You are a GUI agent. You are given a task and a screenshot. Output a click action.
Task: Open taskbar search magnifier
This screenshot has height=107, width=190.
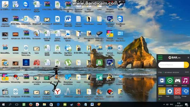point(10,104)
